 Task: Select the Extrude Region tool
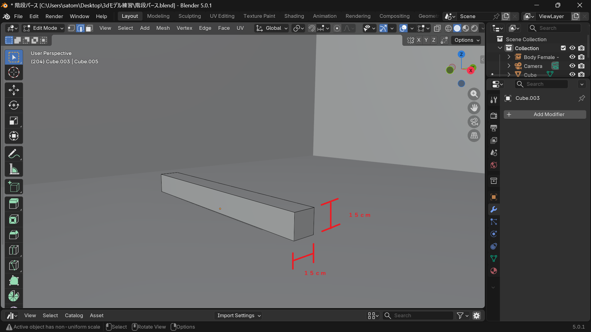(14, 204)
